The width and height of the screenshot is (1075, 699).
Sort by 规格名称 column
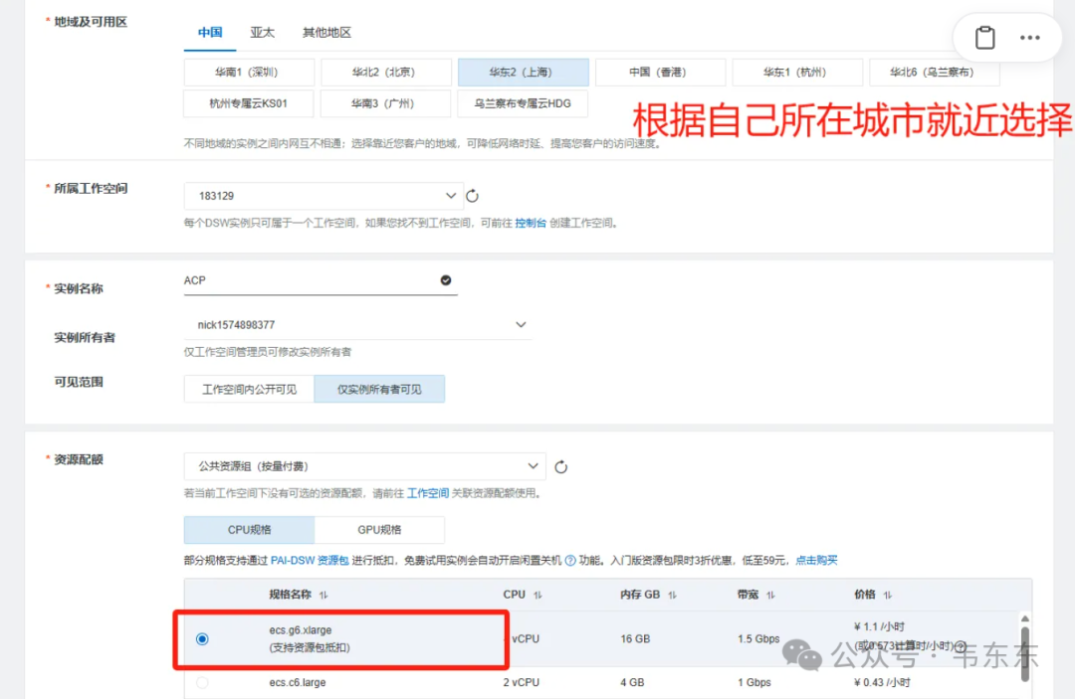(323, 595)
